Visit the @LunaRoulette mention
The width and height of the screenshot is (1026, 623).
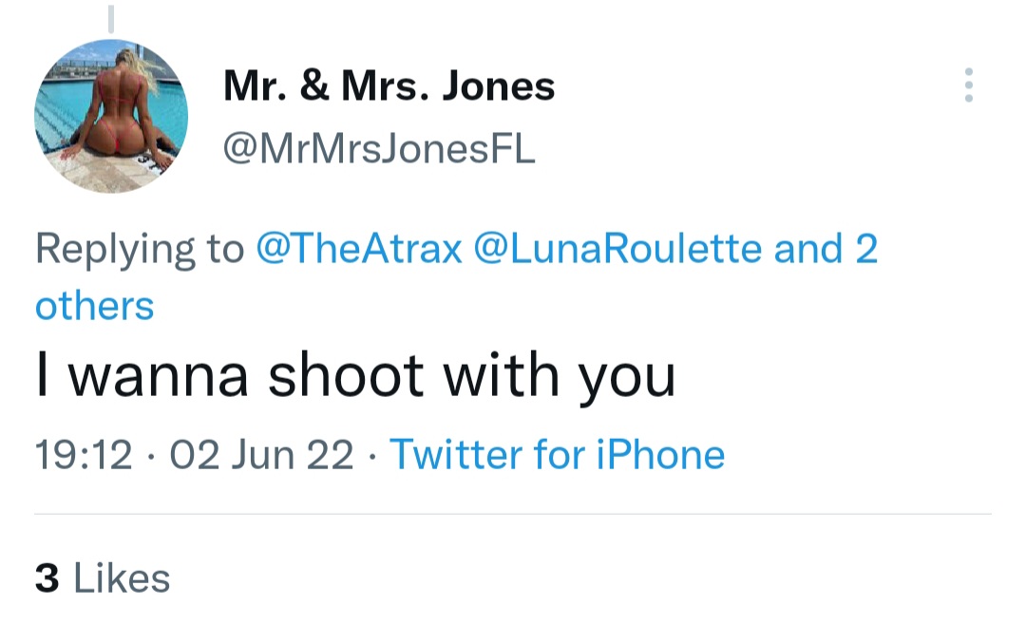coord(624,249)
